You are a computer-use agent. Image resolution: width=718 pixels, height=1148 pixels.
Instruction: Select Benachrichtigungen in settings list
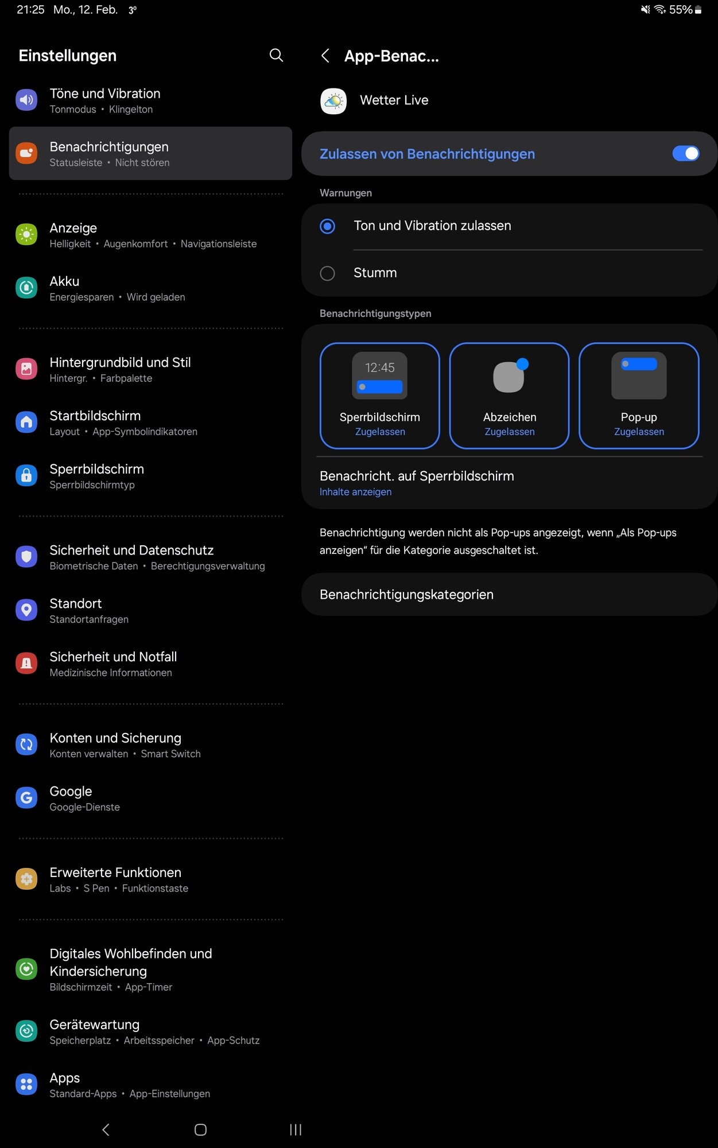(150, 154)
